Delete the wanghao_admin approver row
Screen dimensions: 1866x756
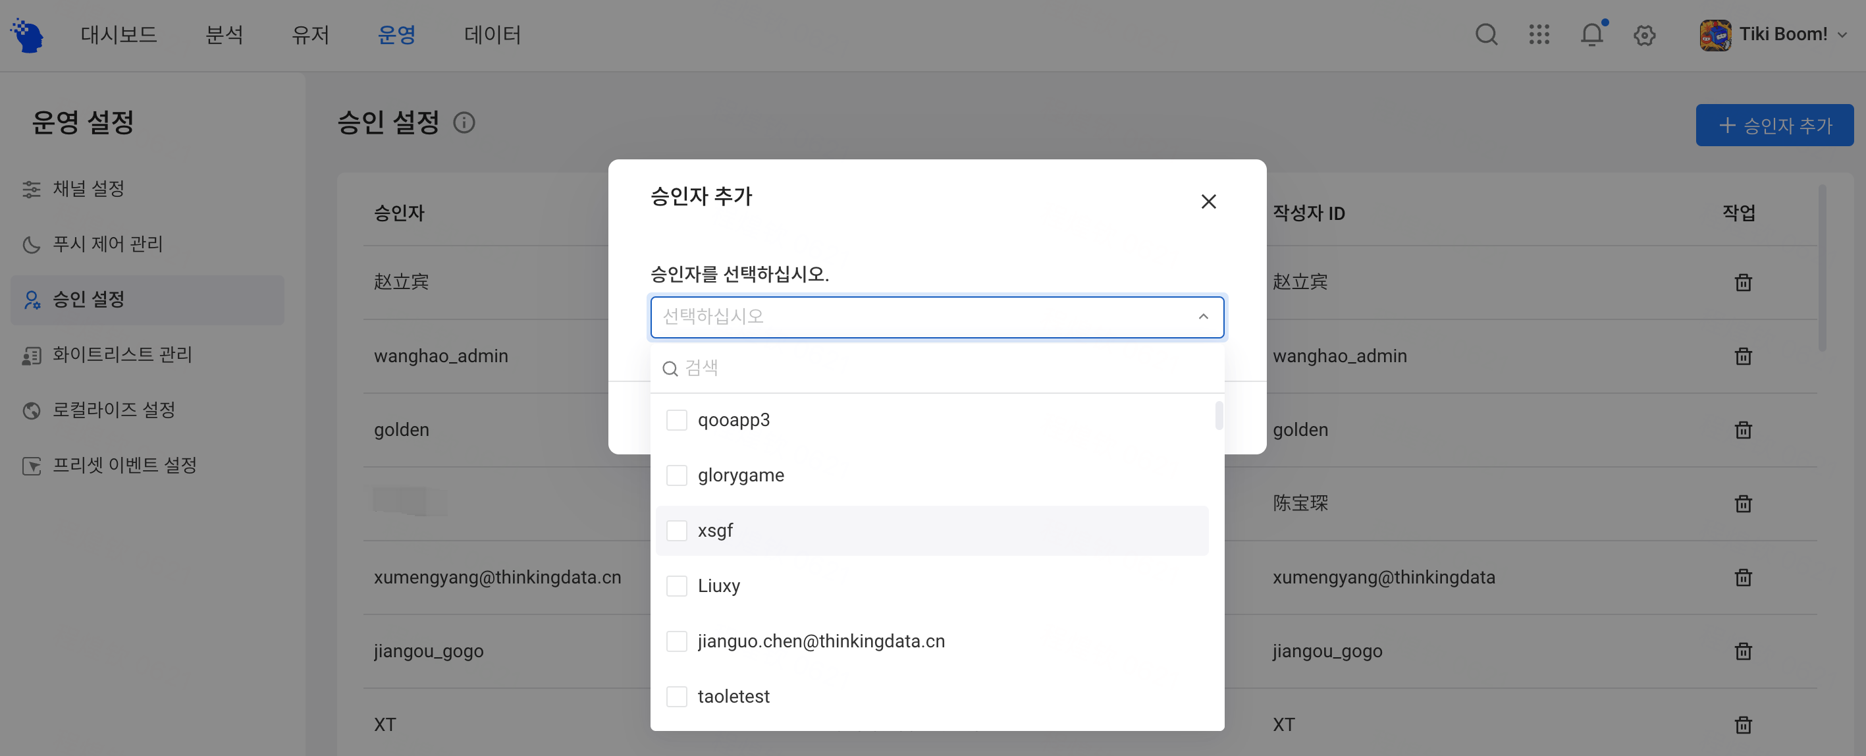click(1743, 357)
